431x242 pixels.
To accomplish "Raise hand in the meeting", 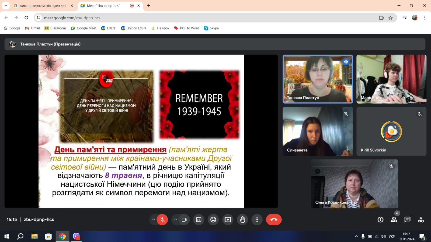I will pyautogui.click(x=242, y=220).
